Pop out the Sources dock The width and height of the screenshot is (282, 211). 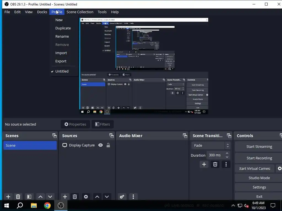tap(111, 136)
